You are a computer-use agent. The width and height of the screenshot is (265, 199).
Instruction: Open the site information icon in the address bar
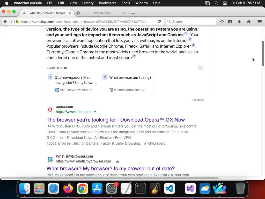13,22
